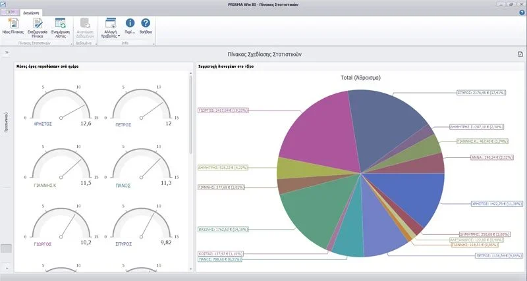This screenshot has height=281, width=527.
Task: Click the 11,3 gauge value
Action: [166, 183]
